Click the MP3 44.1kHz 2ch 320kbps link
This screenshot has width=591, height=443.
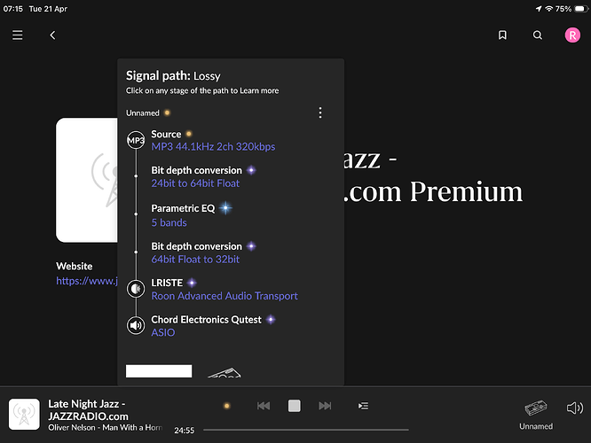pyautogui.click(x=213, y=146)
